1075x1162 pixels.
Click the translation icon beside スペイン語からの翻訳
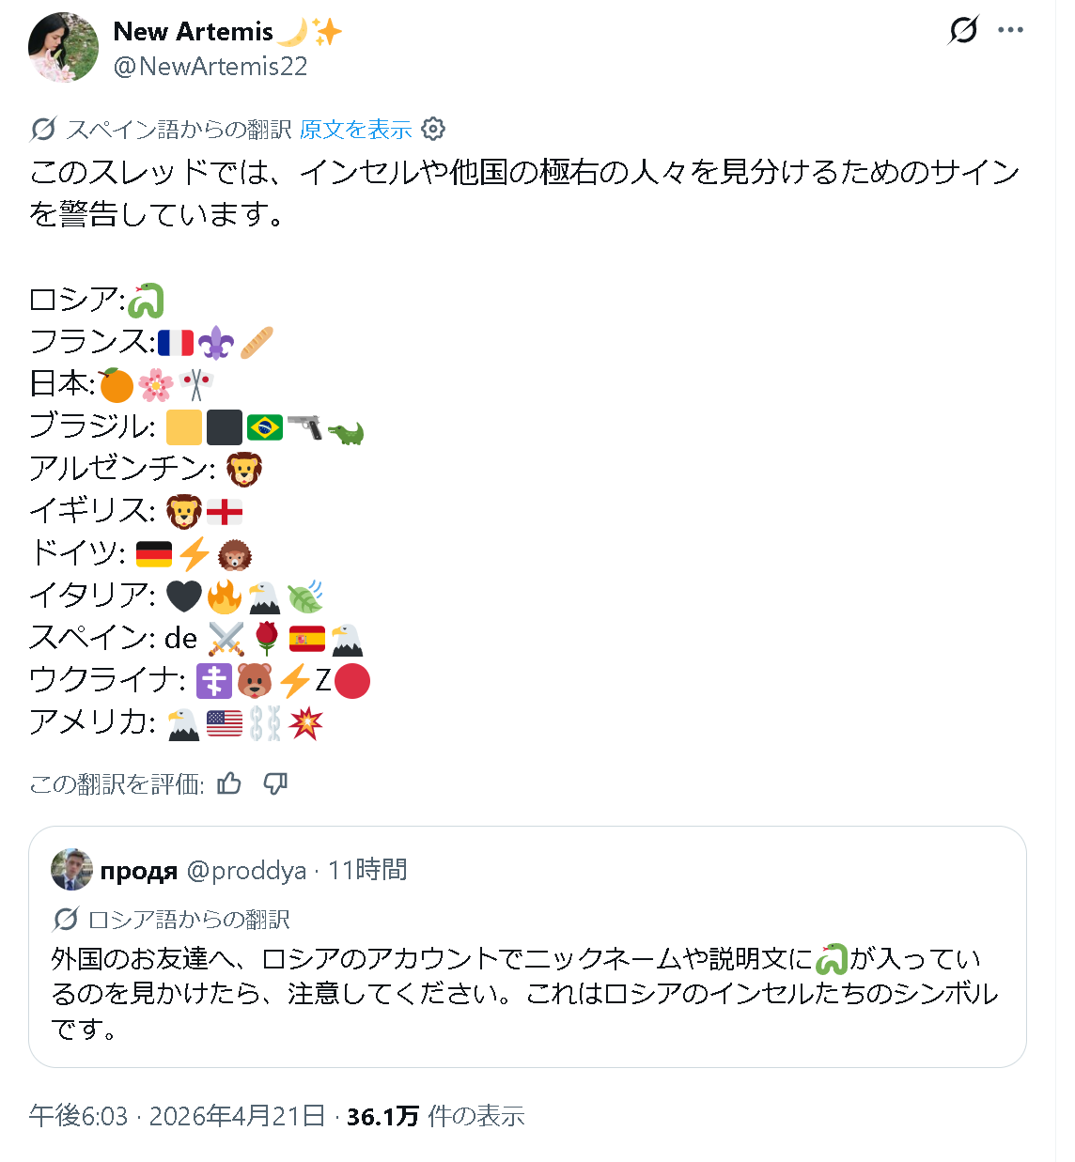pos(43,129)
